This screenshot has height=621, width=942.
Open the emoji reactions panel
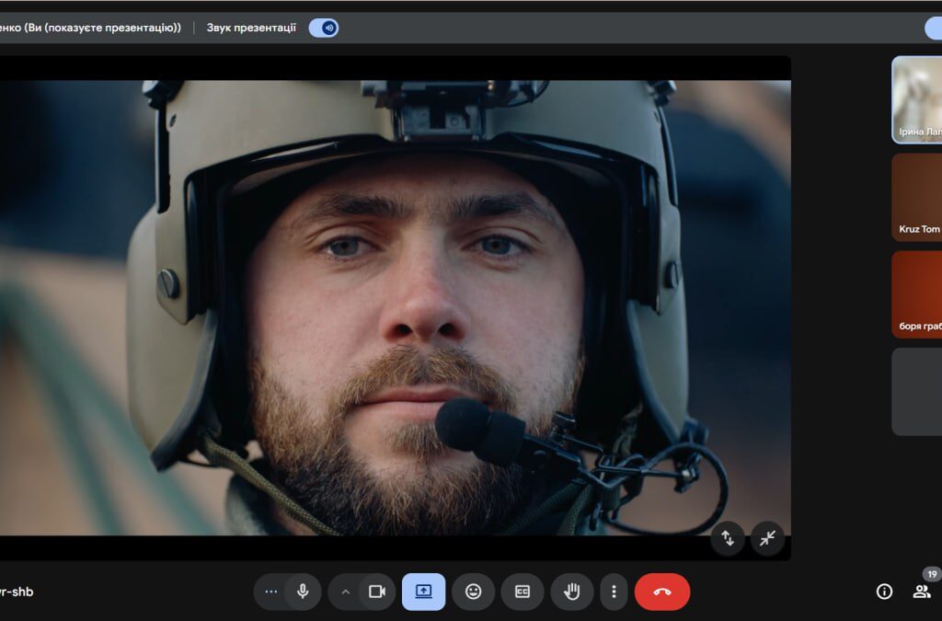click(x=473, y=592)
